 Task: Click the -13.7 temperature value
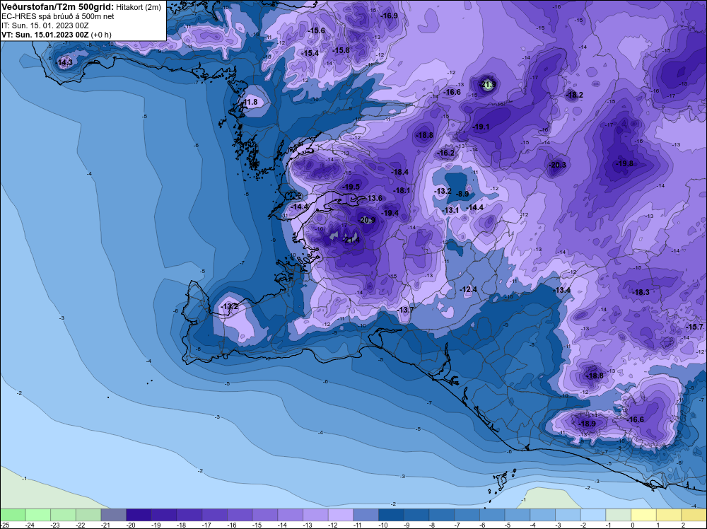tap(405, 310)
